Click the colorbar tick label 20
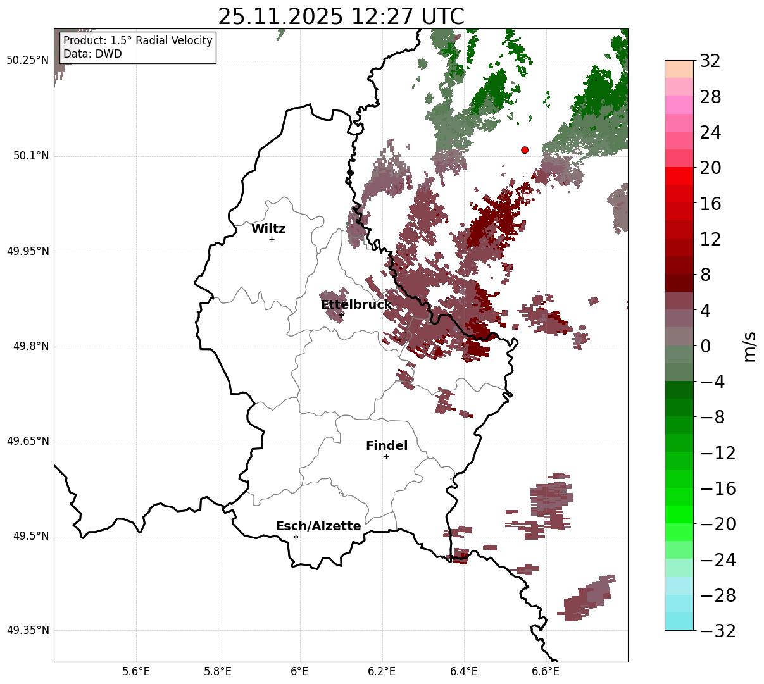 (710, 168)
